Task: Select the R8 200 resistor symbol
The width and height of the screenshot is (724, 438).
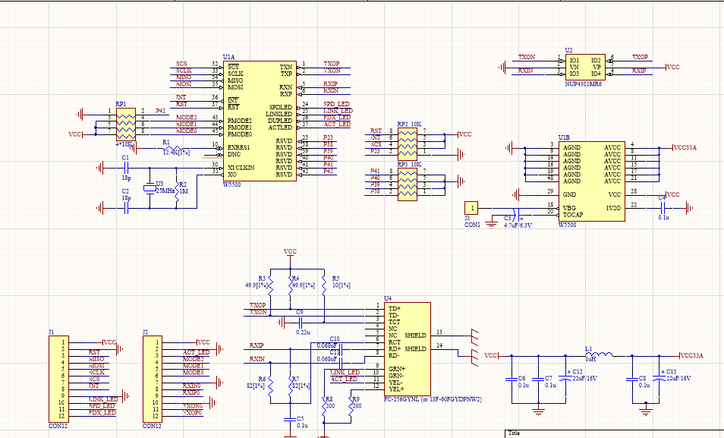Action: pos(324,406)
